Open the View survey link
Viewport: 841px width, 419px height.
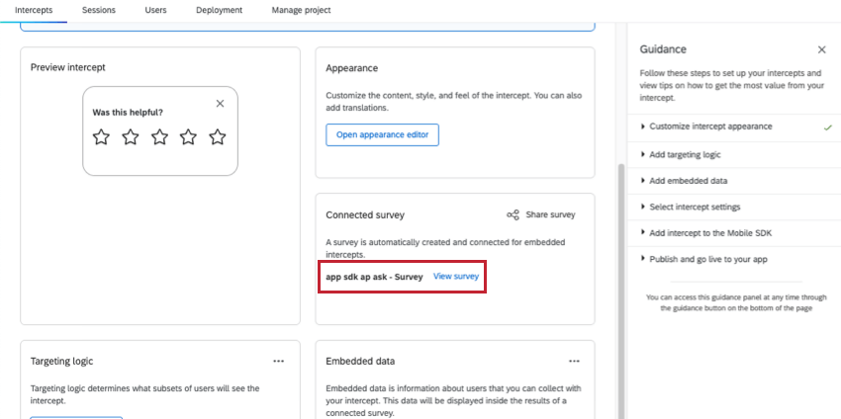pos(456,277)
